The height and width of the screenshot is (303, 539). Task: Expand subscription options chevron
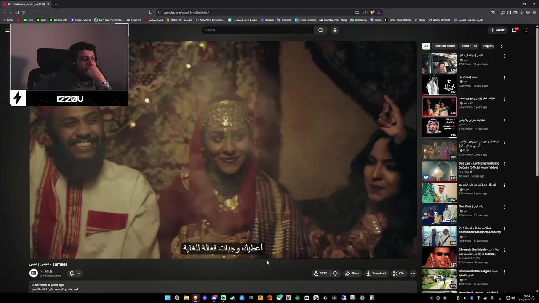coord(78,274)
